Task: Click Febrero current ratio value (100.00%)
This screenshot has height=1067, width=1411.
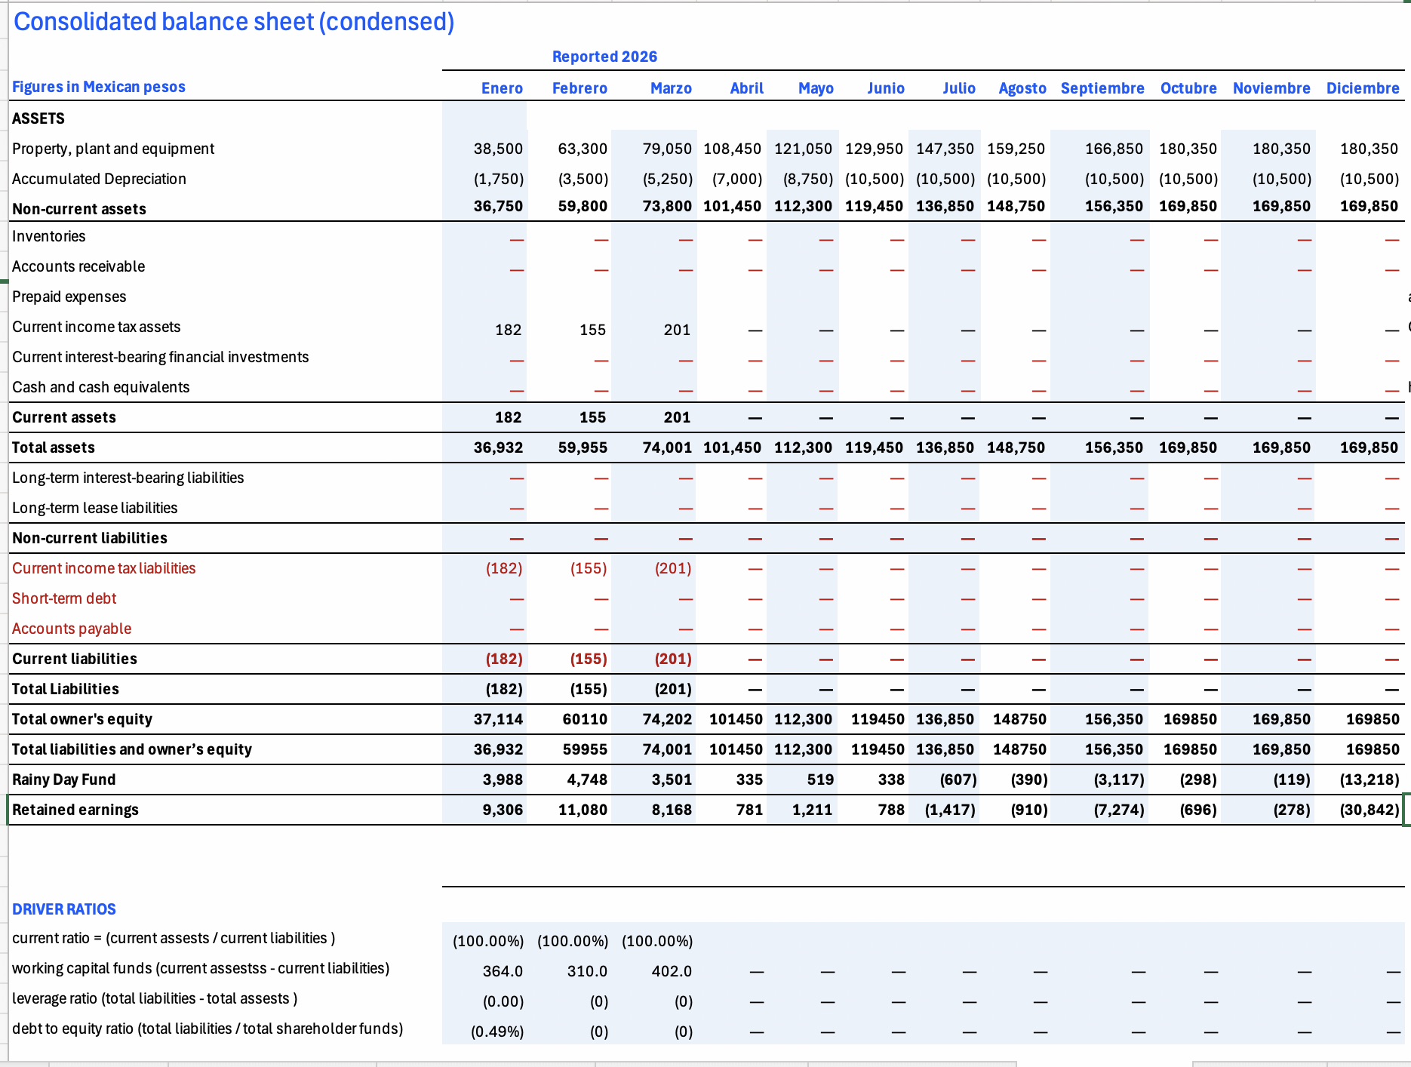Action: point(573,941)
